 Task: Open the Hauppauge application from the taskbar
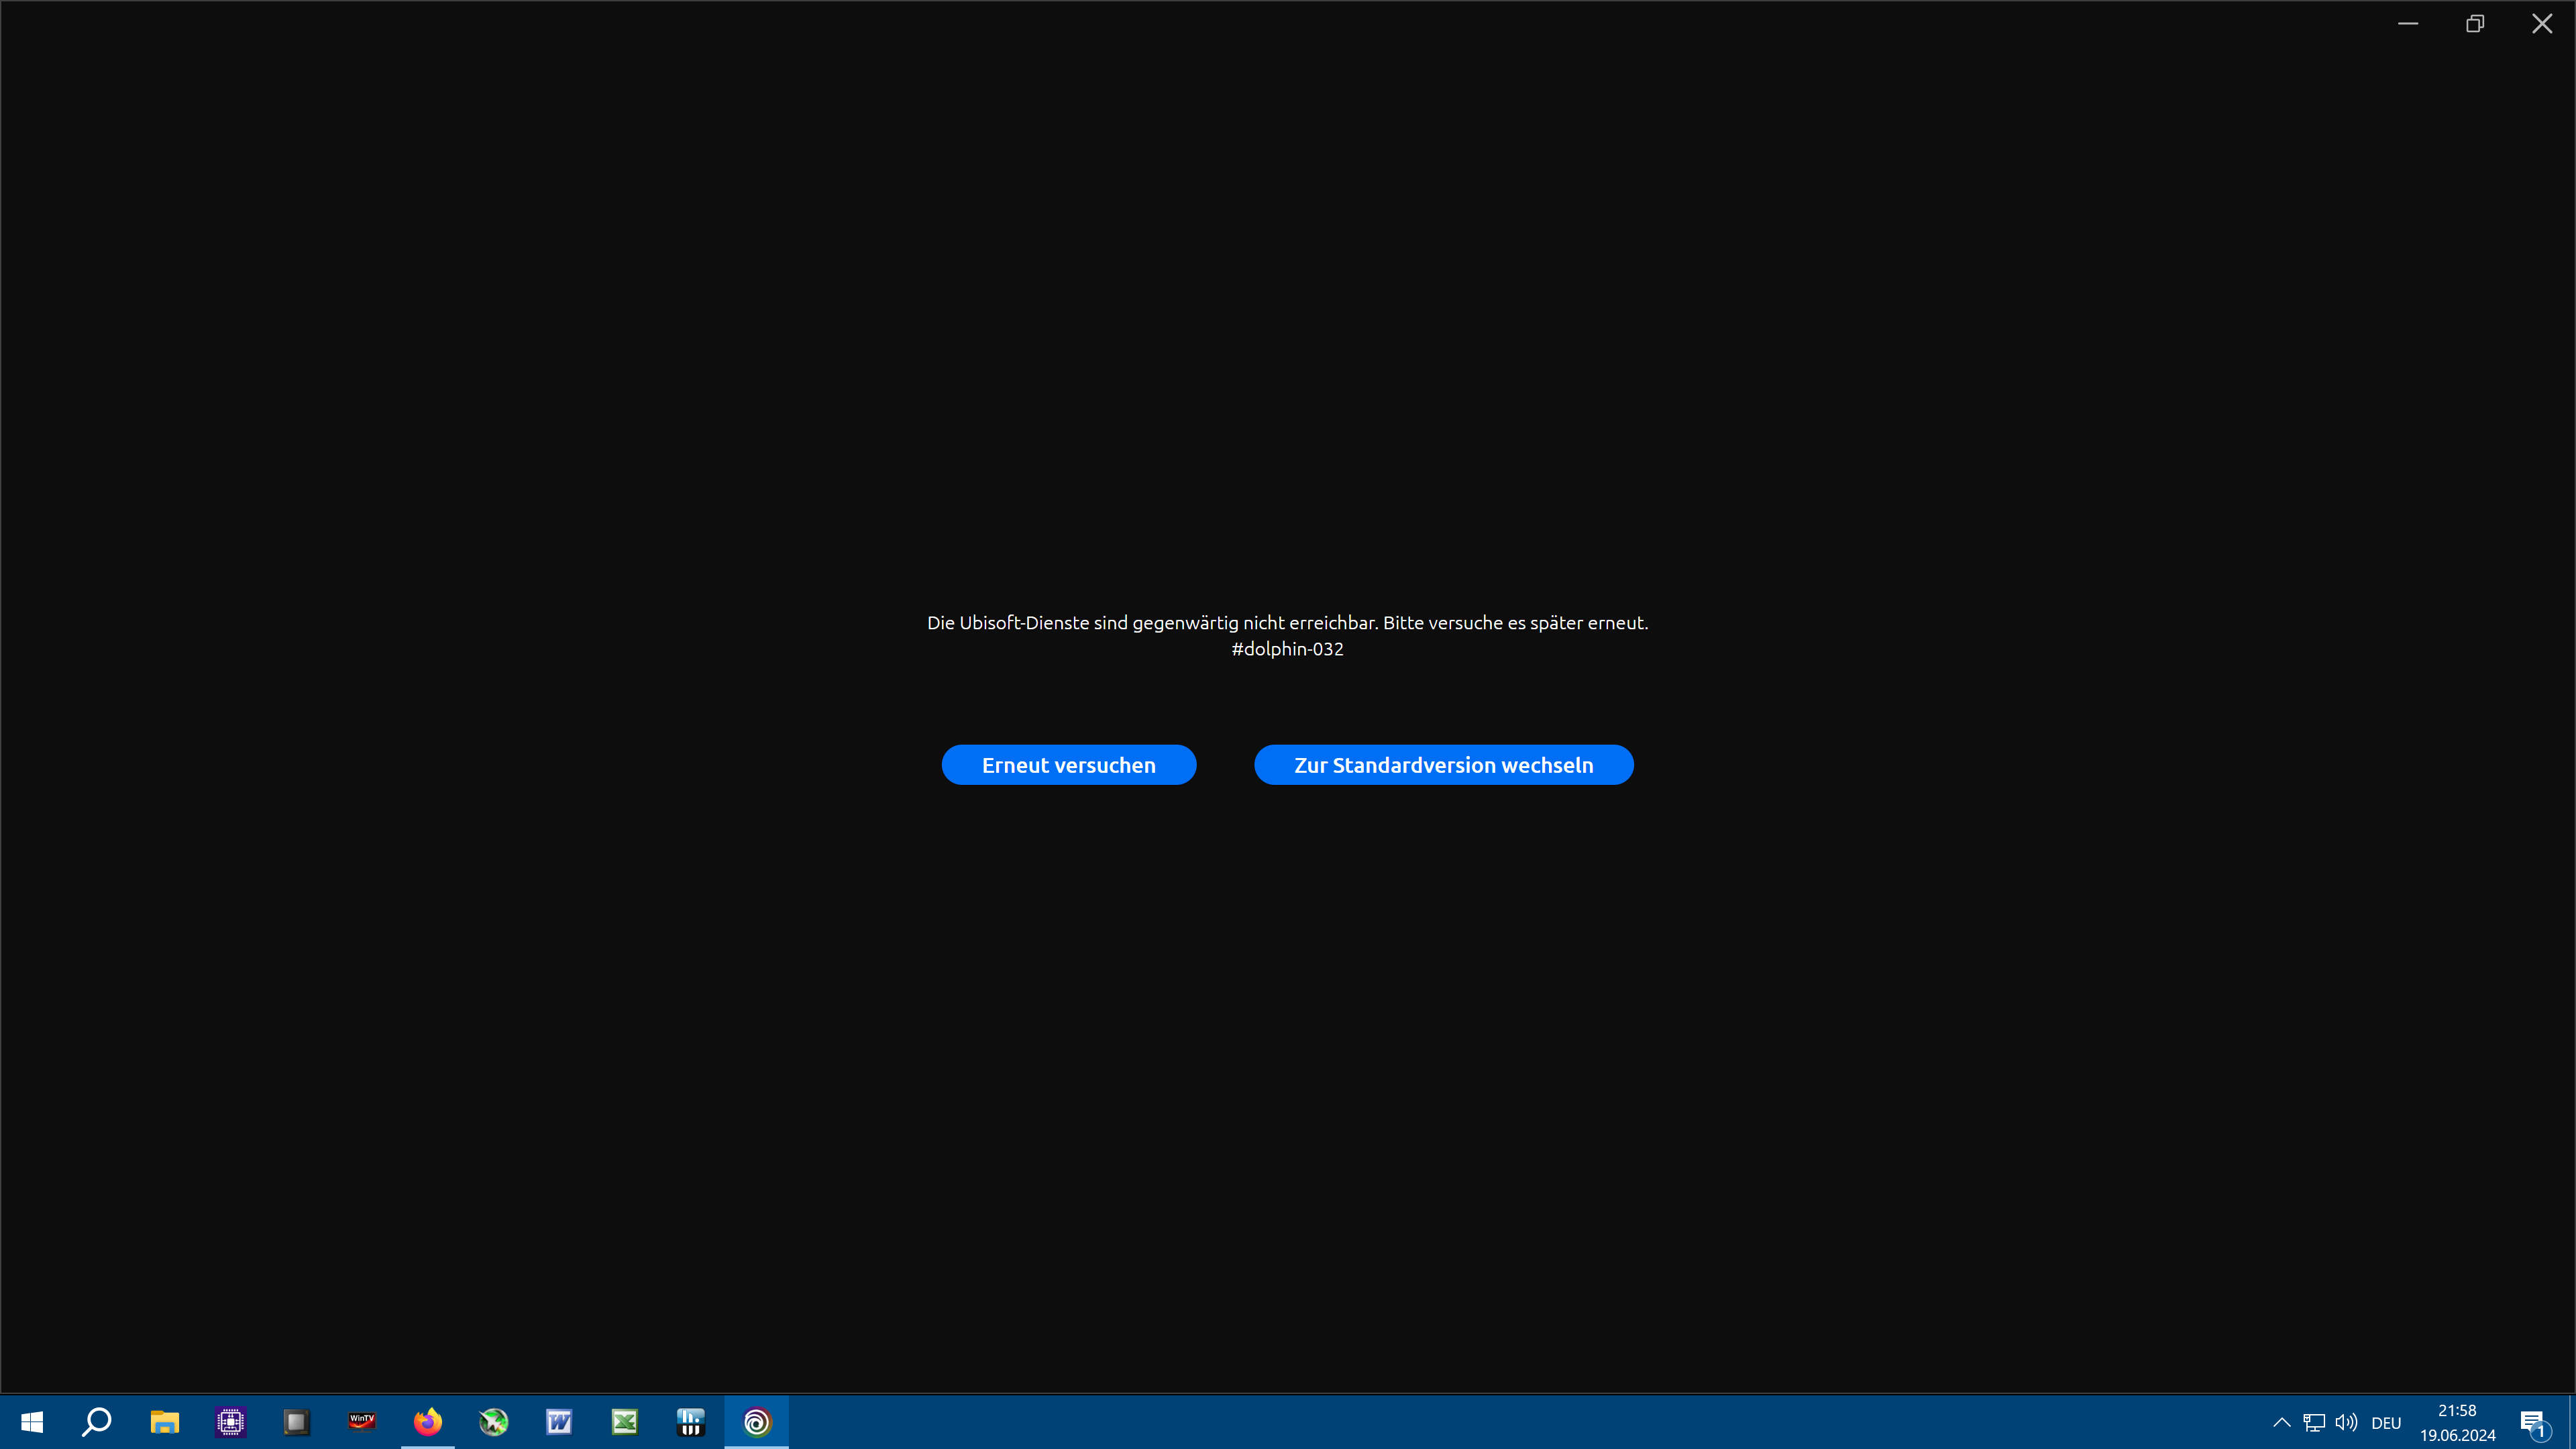pyautogui.click(x=690, y=1421)
